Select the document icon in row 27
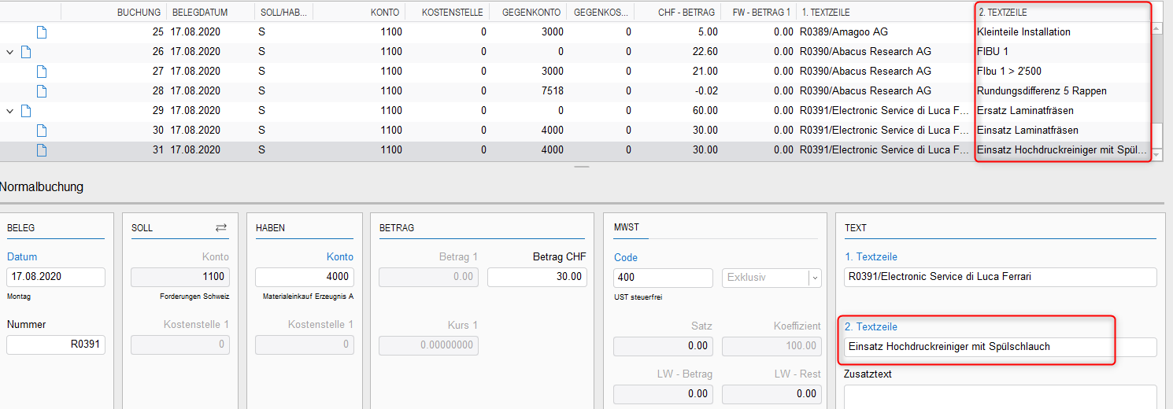This screenshot has height=409, width=1173. 42,72
